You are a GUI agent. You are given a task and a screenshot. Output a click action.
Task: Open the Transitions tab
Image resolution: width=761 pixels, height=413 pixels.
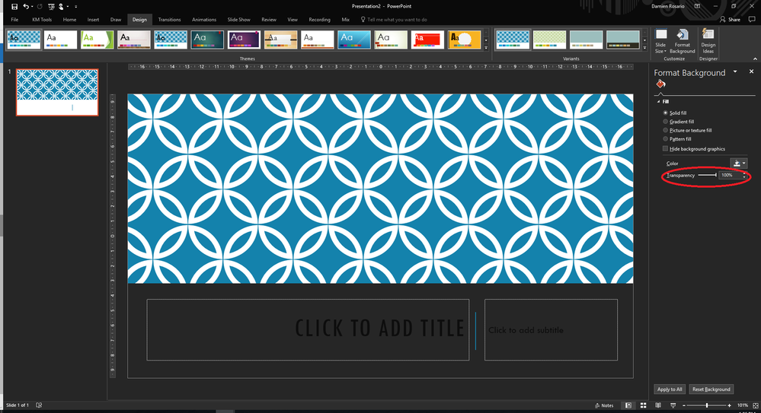(x=169, y=19)
